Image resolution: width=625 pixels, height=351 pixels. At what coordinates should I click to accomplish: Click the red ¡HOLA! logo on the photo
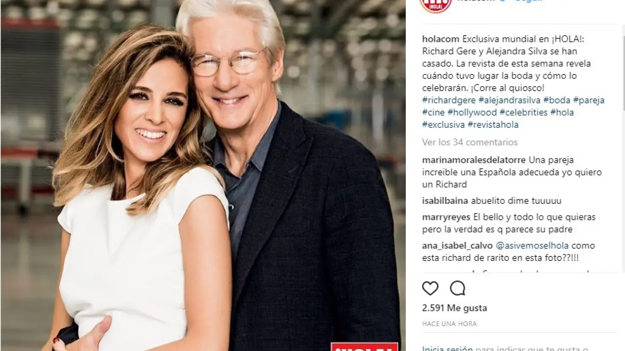point(364,347)
